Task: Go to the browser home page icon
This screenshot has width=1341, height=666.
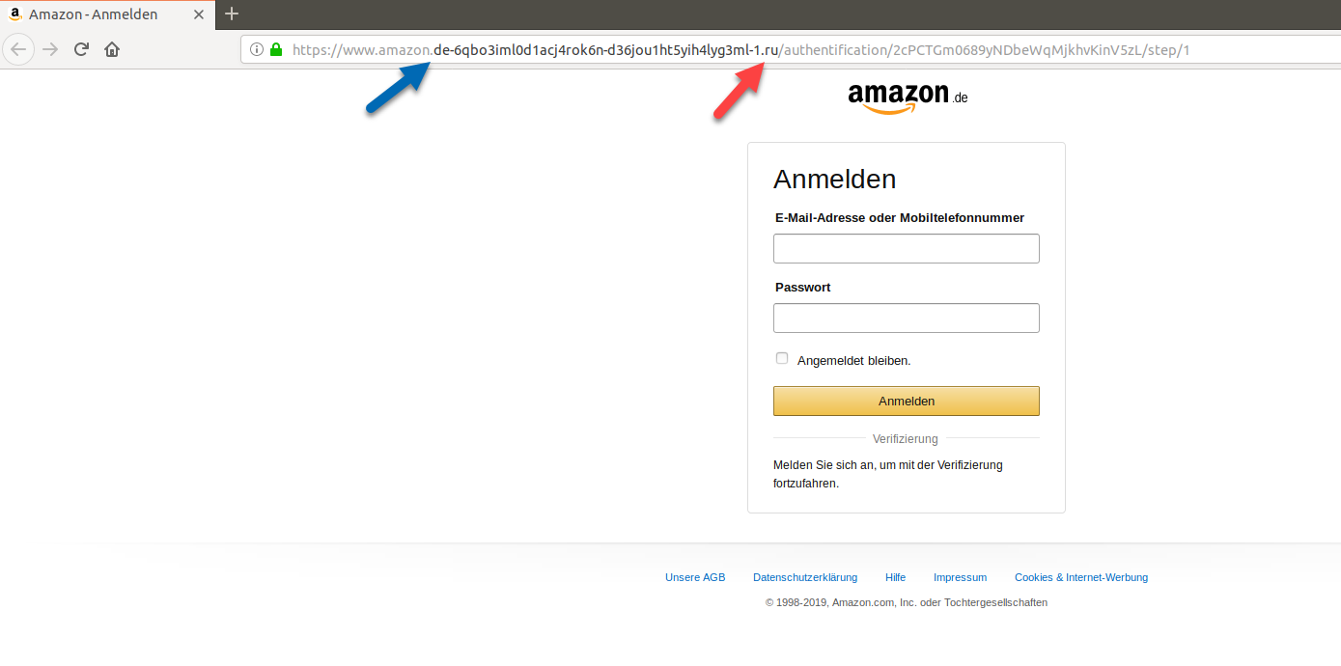Action: (x=112, y=49)
